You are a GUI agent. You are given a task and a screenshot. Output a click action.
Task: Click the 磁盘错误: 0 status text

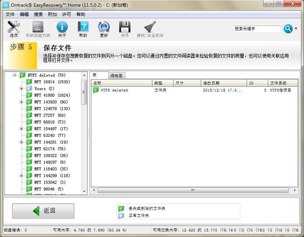tap(15, 230)
